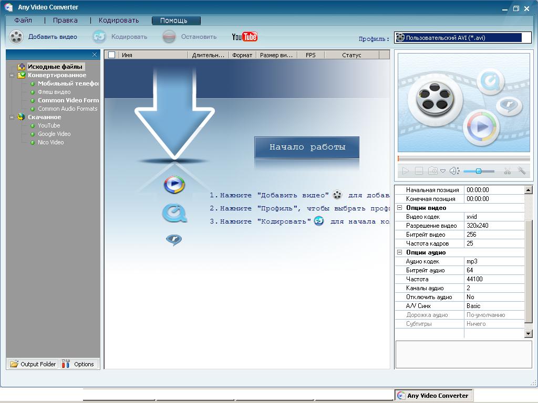Click the scissors clip icon
The width and height of the screenshot is (538, 403).
point(507,171)
